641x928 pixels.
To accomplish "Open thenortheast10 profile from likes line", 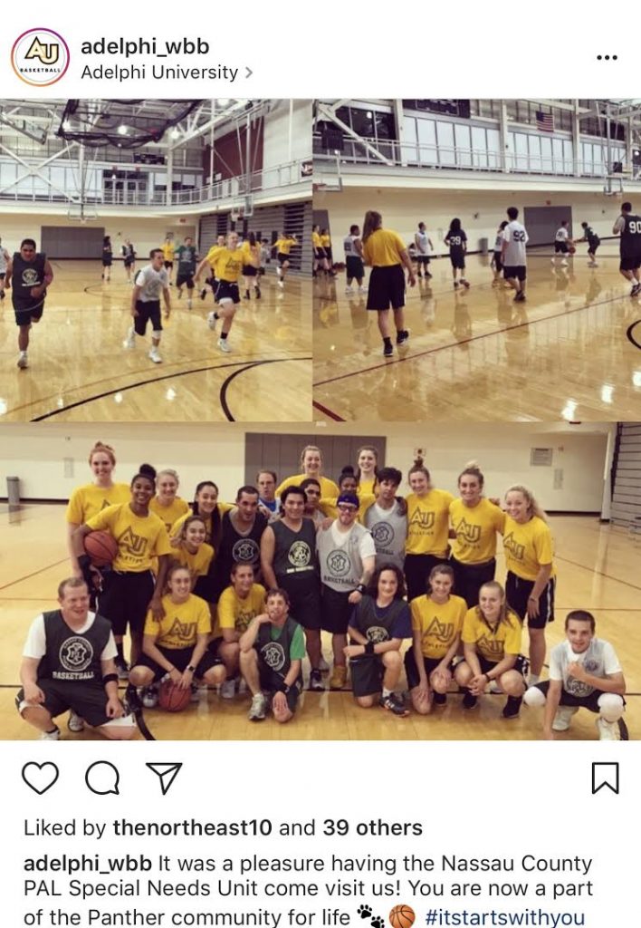I will tap(192, 827).
